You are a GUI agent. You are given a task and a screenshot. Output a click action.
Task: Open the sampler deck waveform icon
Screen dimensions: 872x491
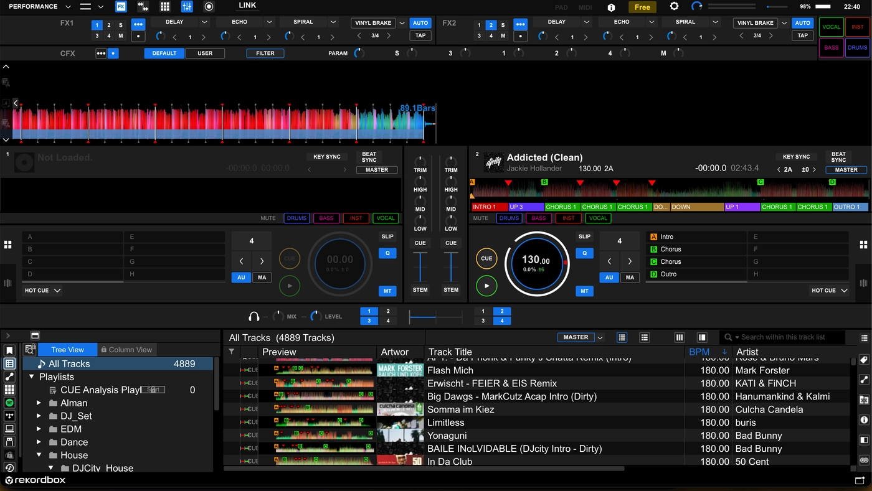(x=143, y=7)
